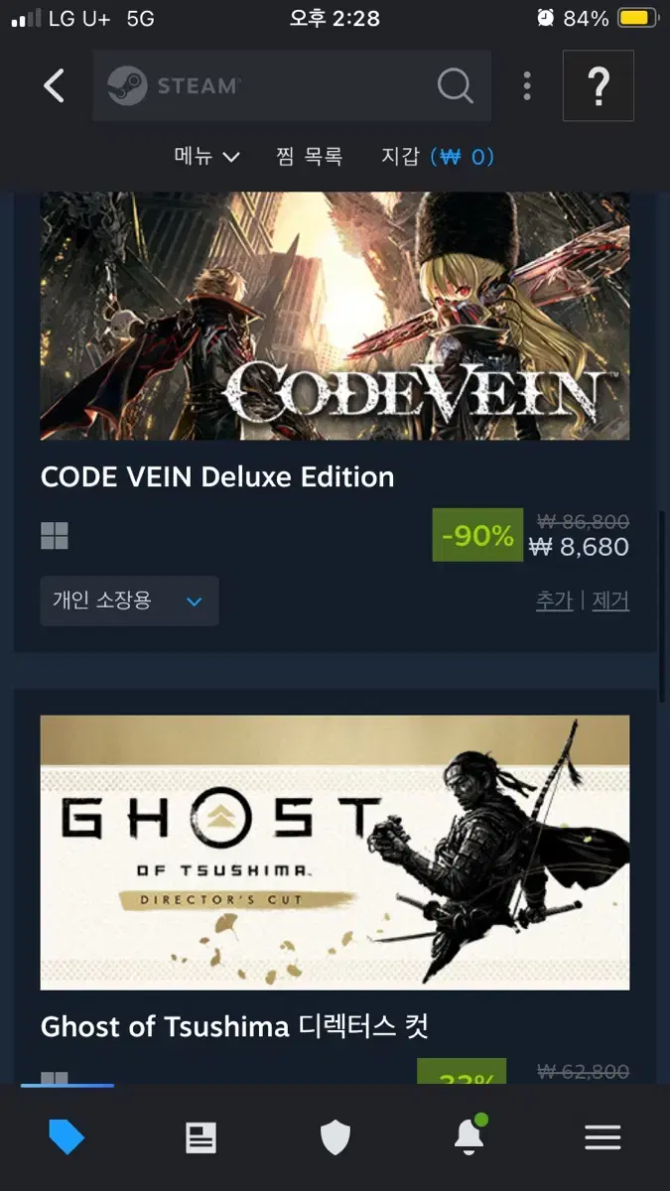This screenshot has width=670, height=1191.
Task: Click the 추가 link for Code Vein
Action: pos(554,600)
